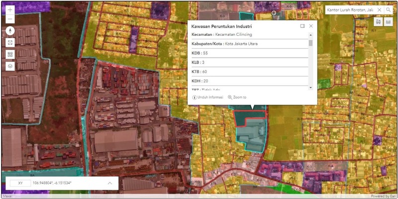Viewport: 398px width, 199px height.
Task: Click the XY coordinate format button
Action: (x=20, y=183)
